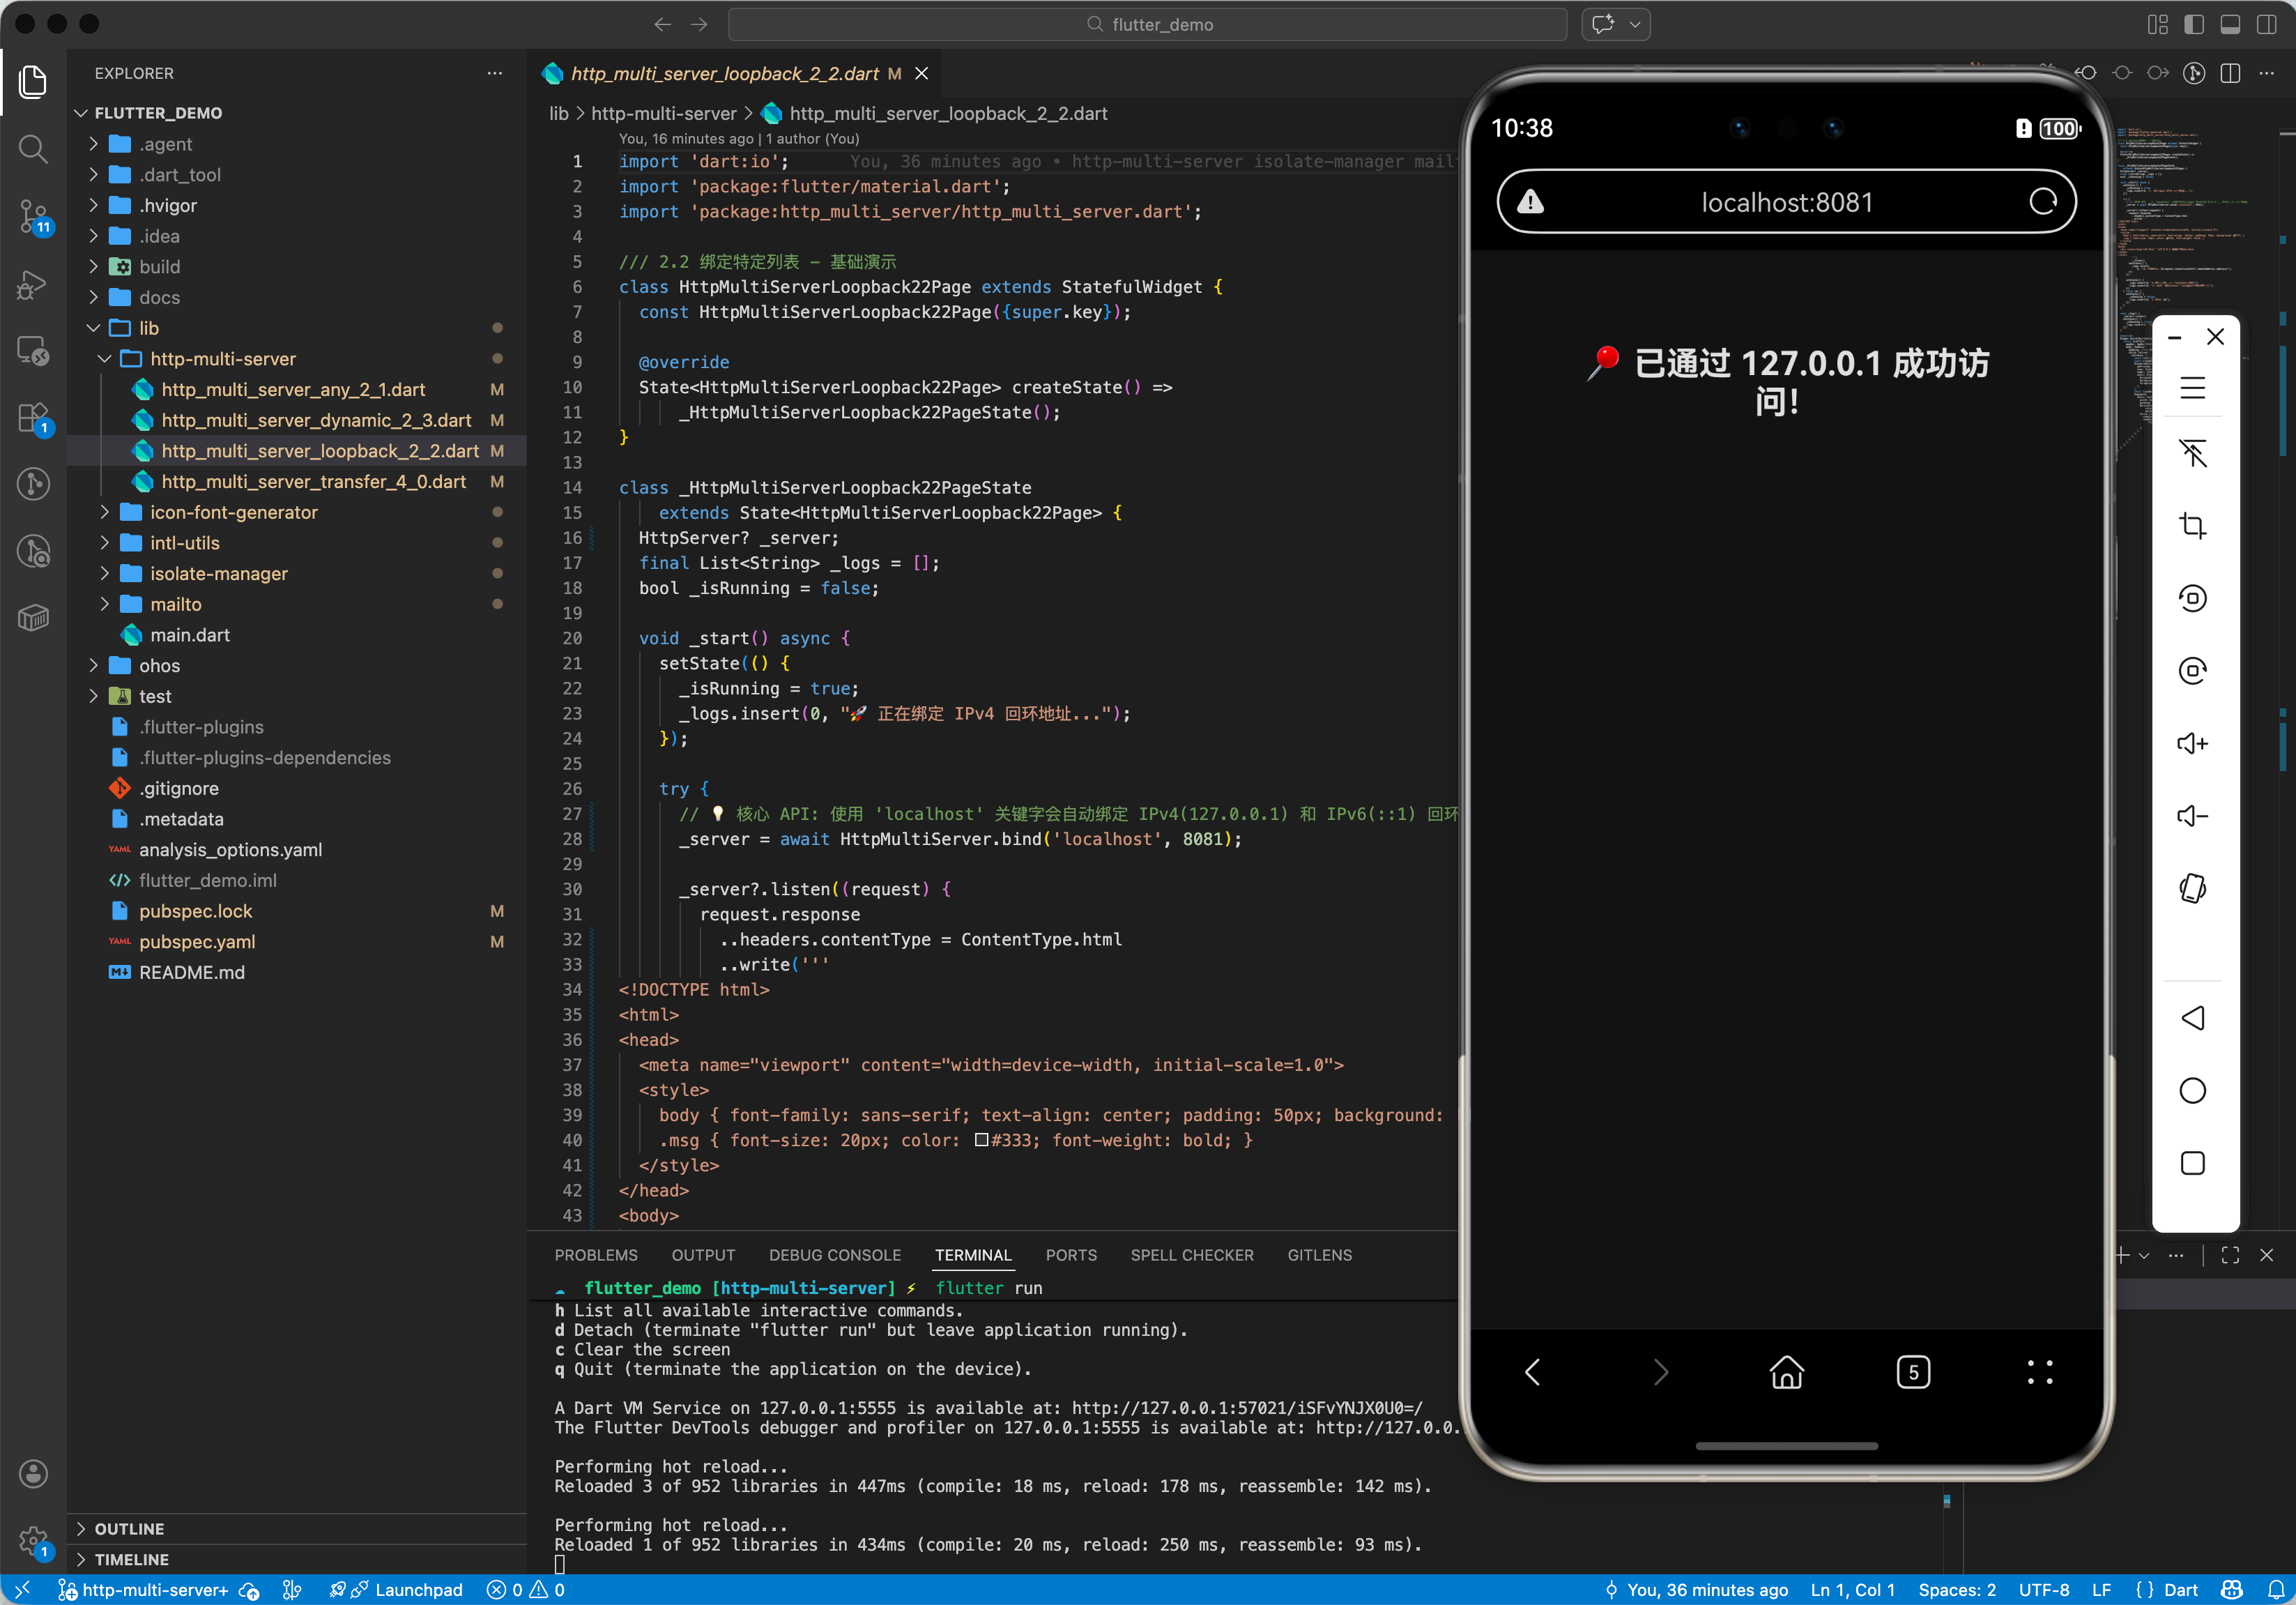Switch to the PORTS panel tab

click(x=1070, y=1255)
